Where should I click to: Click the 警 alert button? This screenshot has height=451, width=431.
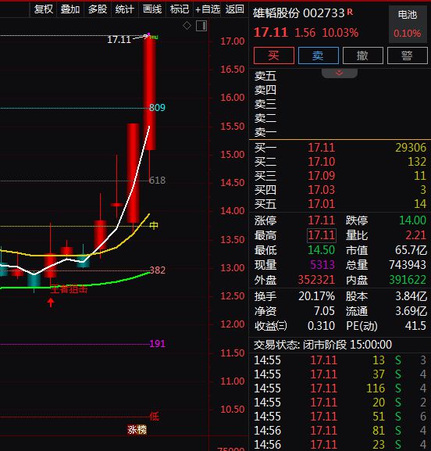click(407, 55)
